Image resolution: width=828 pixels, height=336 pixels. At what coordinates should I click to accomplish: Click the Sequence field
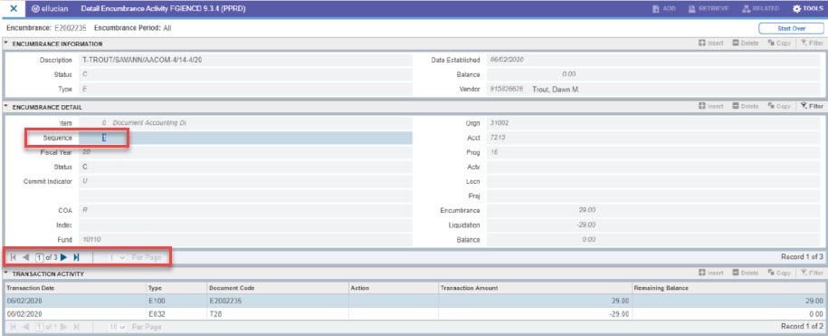click(245, 138)
